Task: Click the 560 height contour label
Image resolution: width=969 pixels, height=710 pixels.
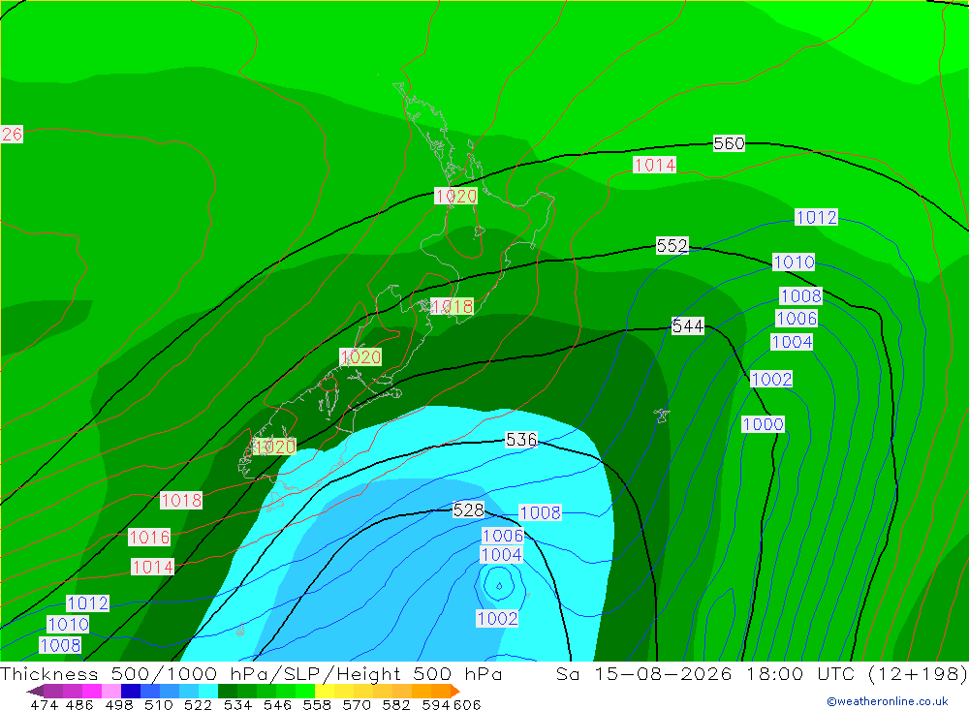Action: pyautogui.click(x=729, y=143)
